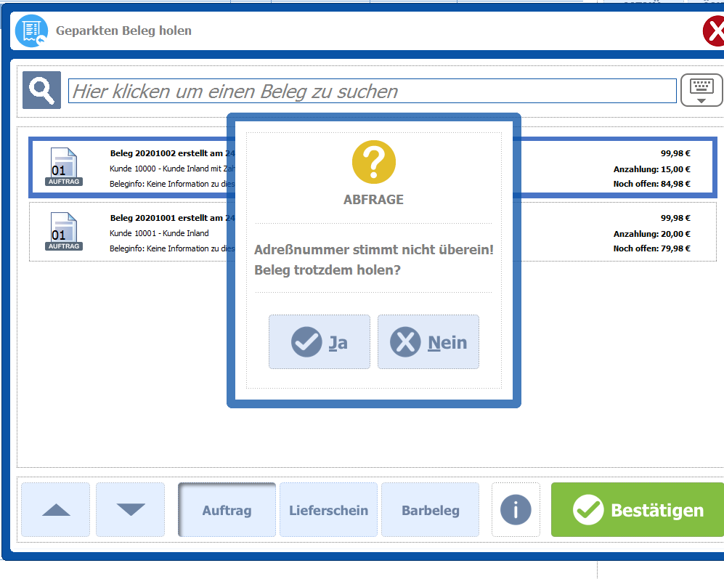Click the magnifier search icon

[x=41, y=90]
